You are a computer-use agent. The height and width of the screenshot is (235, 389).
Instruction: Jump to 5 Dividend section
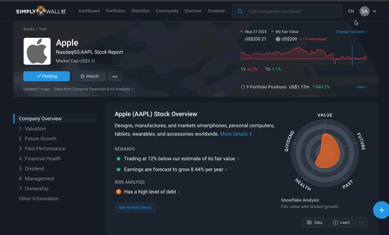pos(32,168)
